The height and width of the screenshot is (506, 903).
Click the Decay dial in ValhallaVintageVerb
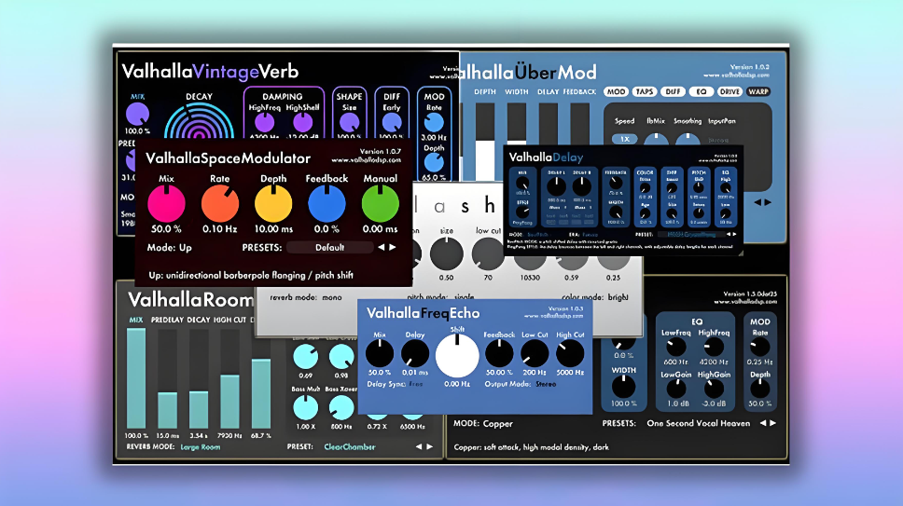tap(199, 122)
